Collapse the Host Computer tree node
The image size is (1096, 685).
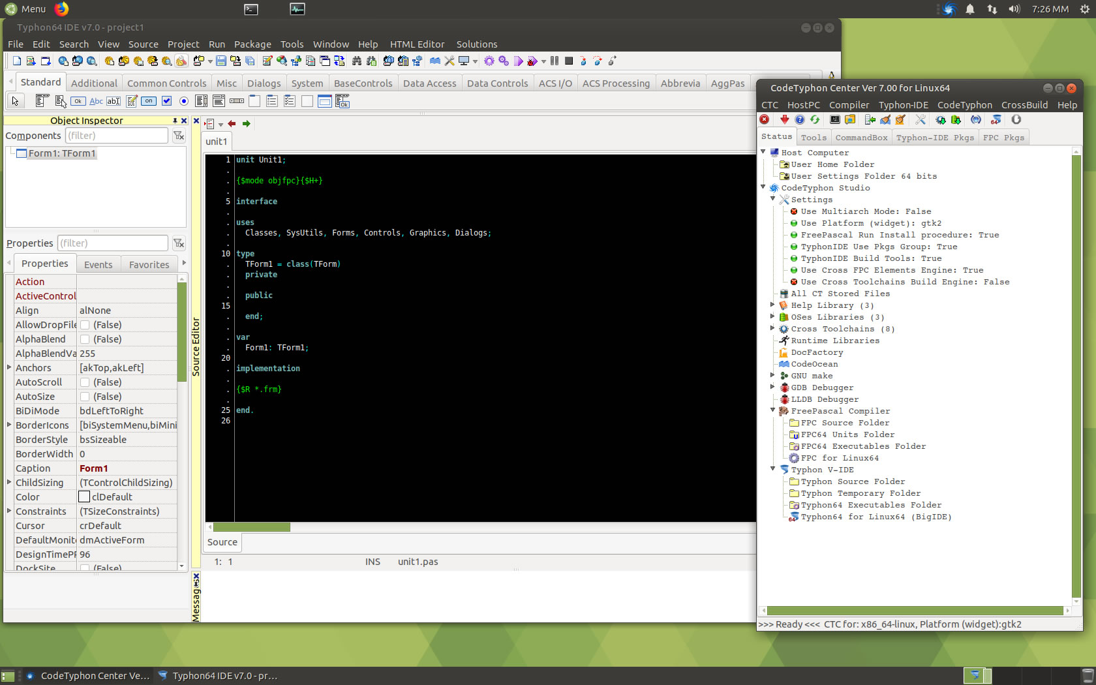coord(763,152)
